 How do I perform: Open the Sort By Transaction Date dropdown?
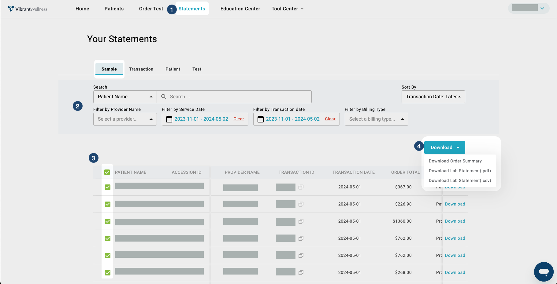tap(433, 97)
